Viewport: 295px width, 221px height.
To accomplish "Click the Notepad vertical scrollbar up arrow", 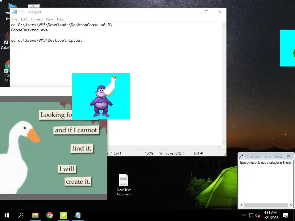I will click(224, 25).
